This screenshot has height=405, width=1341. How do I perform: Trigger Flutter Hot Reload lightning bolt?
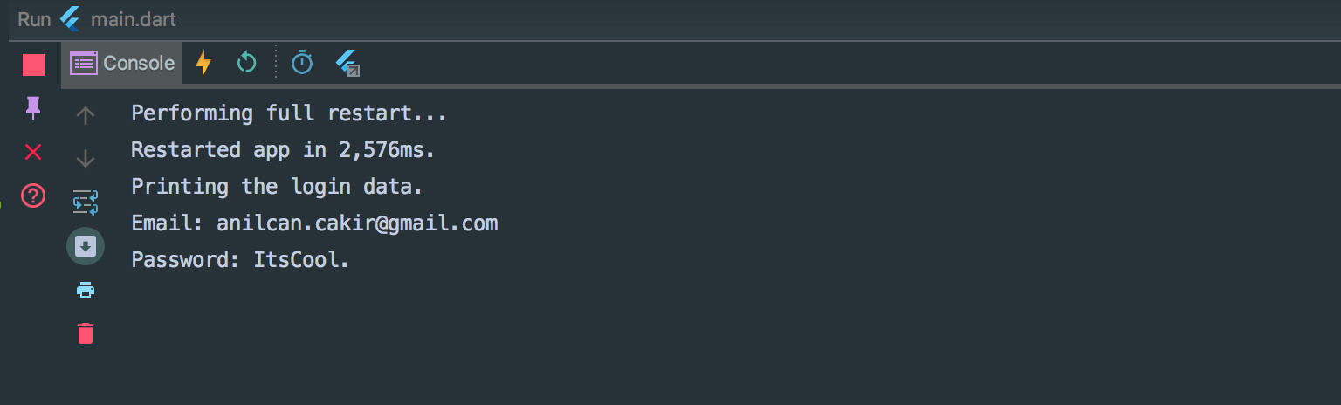203,63
